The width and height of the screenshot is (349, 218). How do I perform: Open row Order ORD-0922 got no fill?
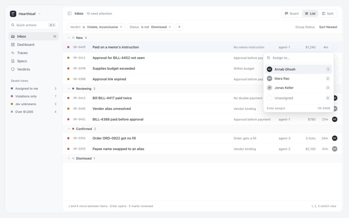pos(202,138)
